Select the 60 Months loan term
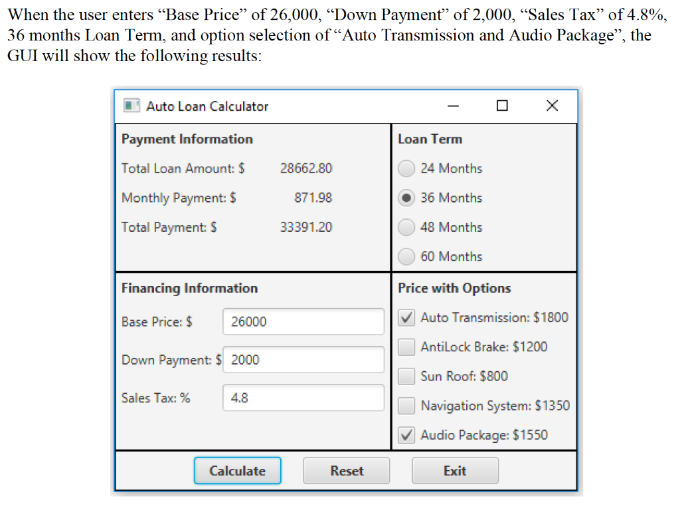The image size is (680, 508). point(406,256)
